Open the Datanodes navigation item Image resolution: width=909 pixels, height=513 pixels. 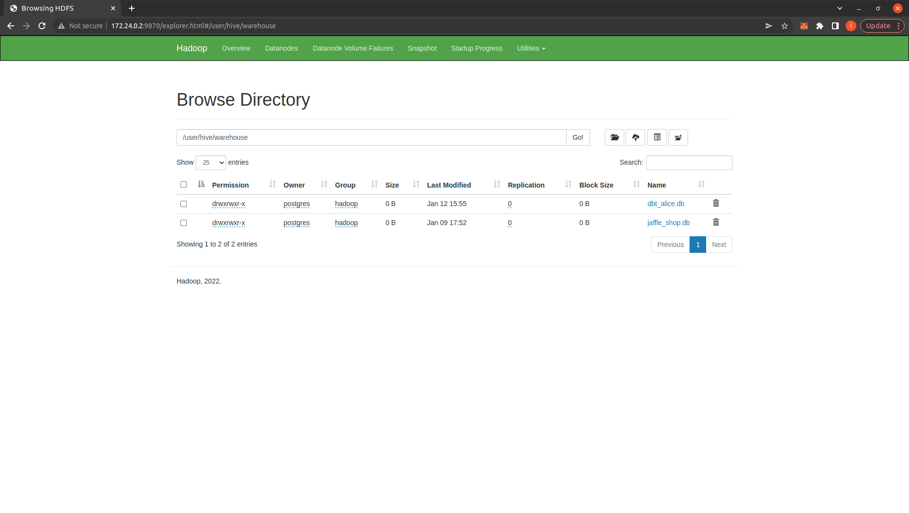281,48
